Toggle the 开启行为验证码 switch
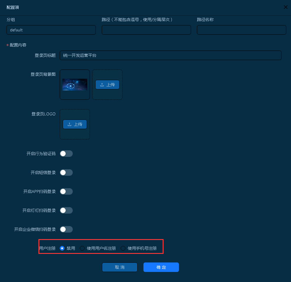Image resolution: width=291 pixels, height=282 pixels. (66, 154)
